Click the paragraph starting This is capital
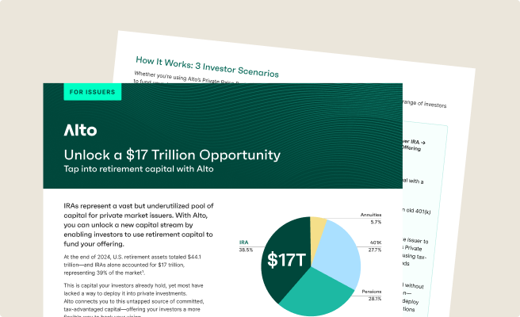Image resolution: width=520 pixels, height=317 pixels. coord(134,300)
